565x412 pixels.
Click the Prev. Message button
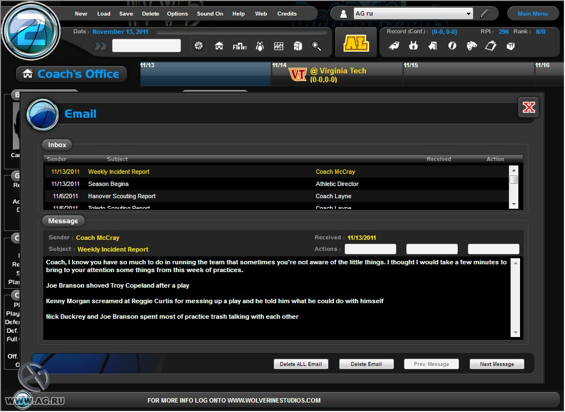click(x=431, y=364)
